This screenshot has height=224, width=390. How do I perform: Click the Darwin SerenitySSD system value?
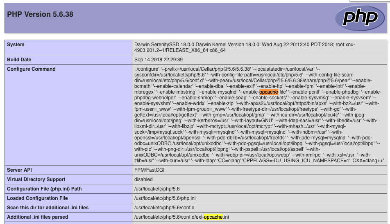click(245, 47)
